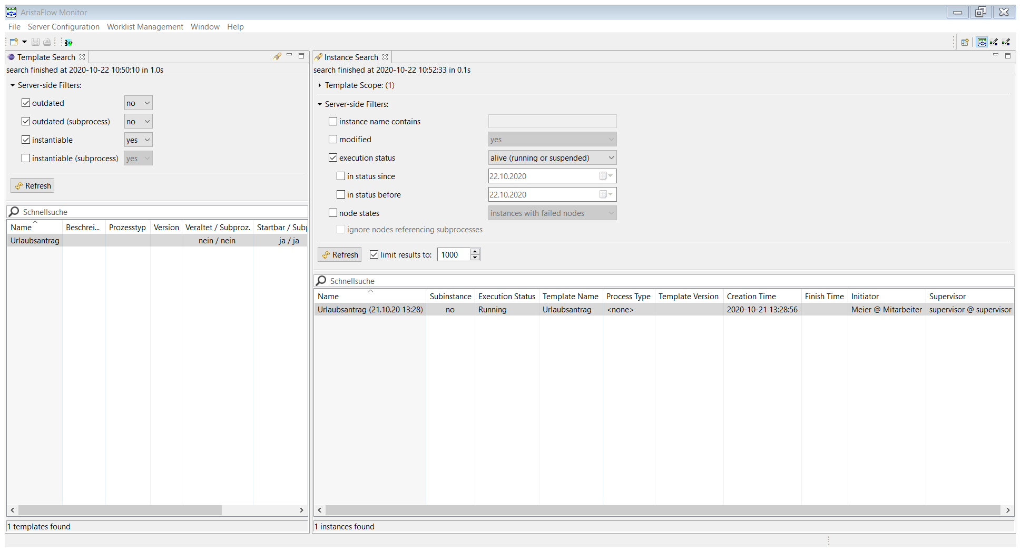This screenshot has width=1021, height=552.
Task: Open the Server Configuration menu
Action: pos(64,27)
